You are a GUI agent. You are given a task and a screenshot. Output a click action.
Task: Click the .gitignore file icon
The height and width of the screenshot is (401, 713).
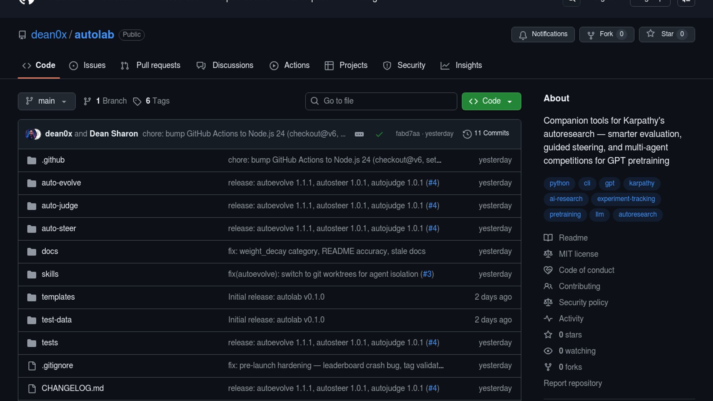pyautogui.click(x=32, y=366)
